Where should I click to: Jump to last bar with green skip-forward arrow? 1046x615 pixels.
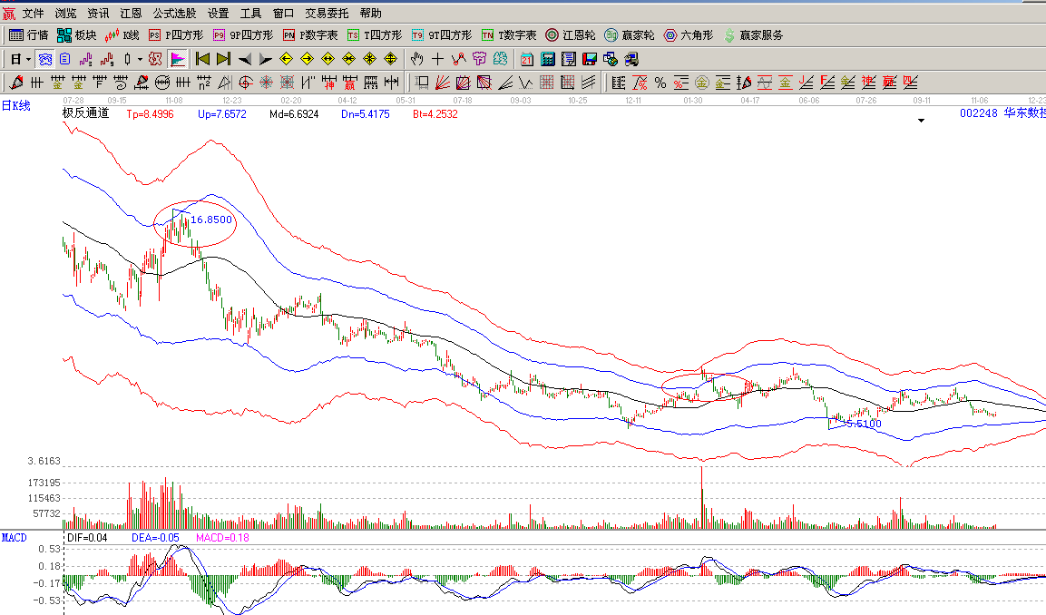point(223,59)
